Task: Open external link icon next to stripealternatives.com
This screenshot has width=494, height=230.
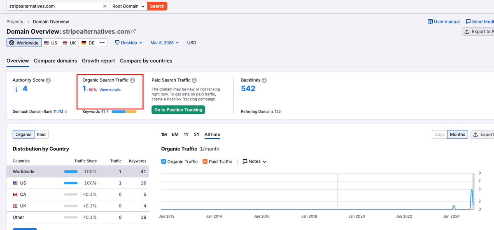Action: point(133,31)
